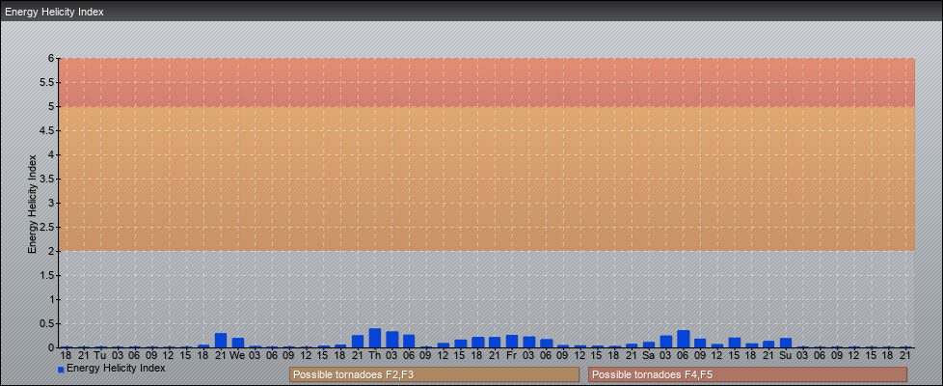Select the Fr day label on x-axis
This screenshot has height=386, width=943.
click(x=512, y=355)
